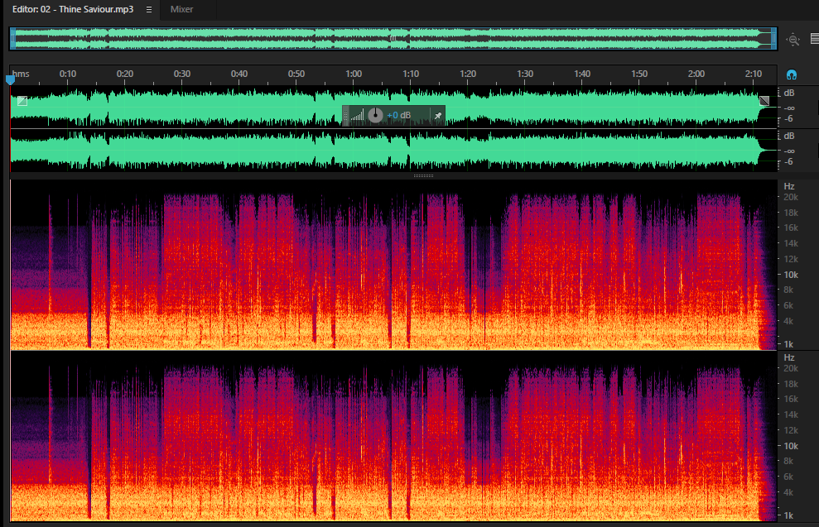Click the 20k label on the upper spectrogram scale
This screenshot has width=819, height=527.
791,197
